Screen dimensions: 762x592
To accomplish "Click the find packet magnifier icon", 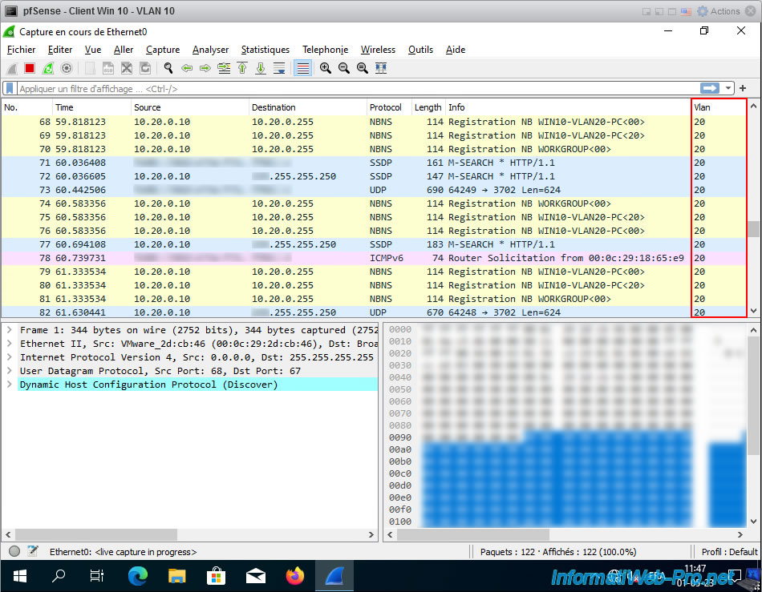I will (x=168, y=69).
